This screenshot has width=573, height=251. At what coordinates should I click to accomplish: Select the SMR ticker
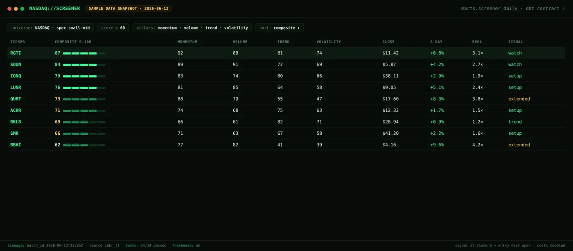(x=14, y=133)
